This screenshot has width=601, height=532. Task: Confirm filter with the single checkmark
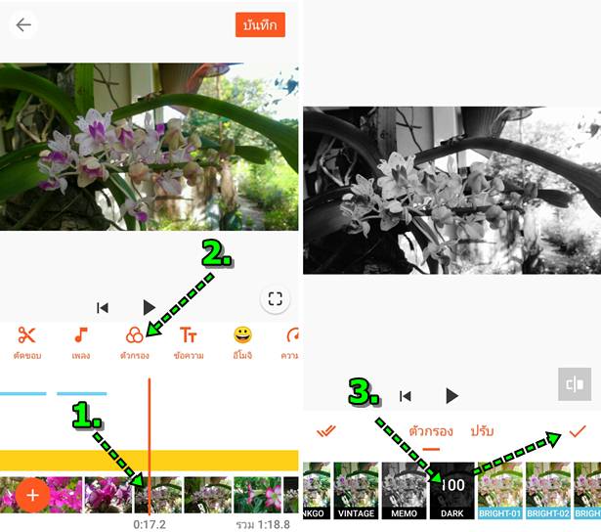pos(578,431)
